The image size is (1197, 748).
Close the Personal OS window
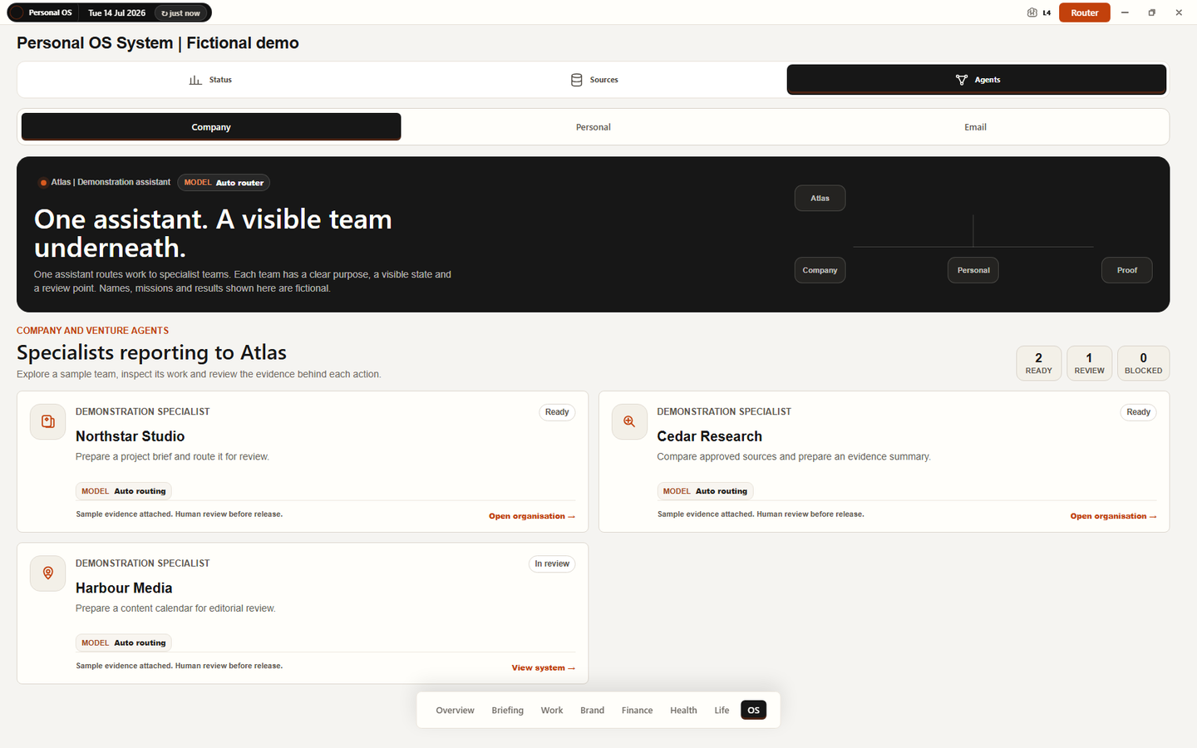[1179, 12]
